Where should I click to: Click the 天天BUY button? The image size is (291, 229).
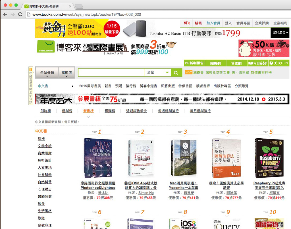279,63
